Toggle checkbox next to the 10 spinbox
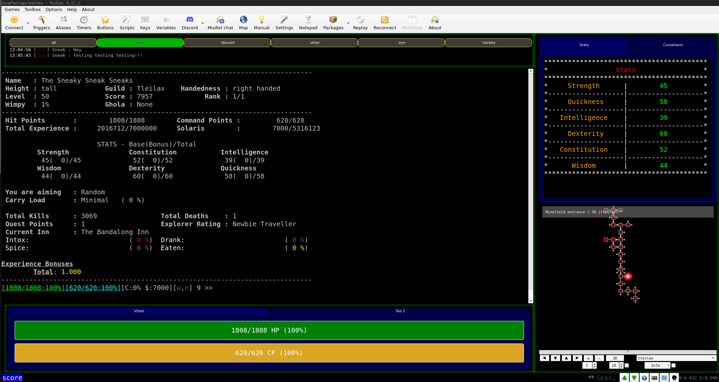 pyautogui.click(x=627, y=365)
